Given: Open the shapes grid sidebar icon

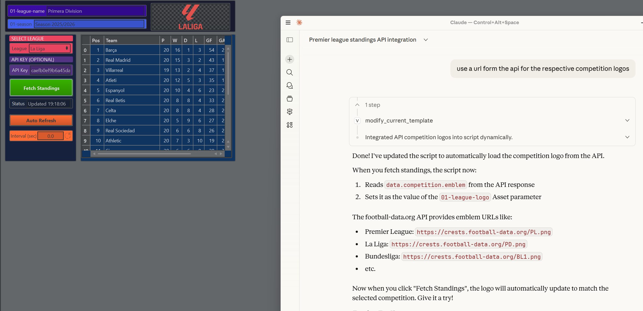Looking at the screenshot, I should 290,125.
